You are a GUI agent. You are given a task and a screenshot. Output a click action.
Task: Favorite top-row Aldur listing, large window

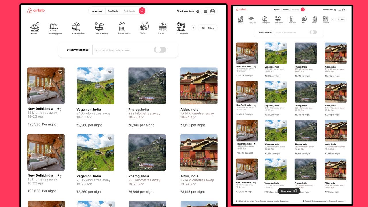pyautogui.click(x=213, y=72)
